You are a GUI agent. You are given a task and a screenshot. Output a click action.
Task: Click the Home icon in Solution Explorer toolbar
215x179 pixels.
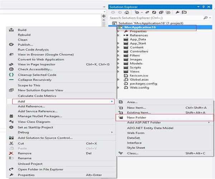coord(126,12)
